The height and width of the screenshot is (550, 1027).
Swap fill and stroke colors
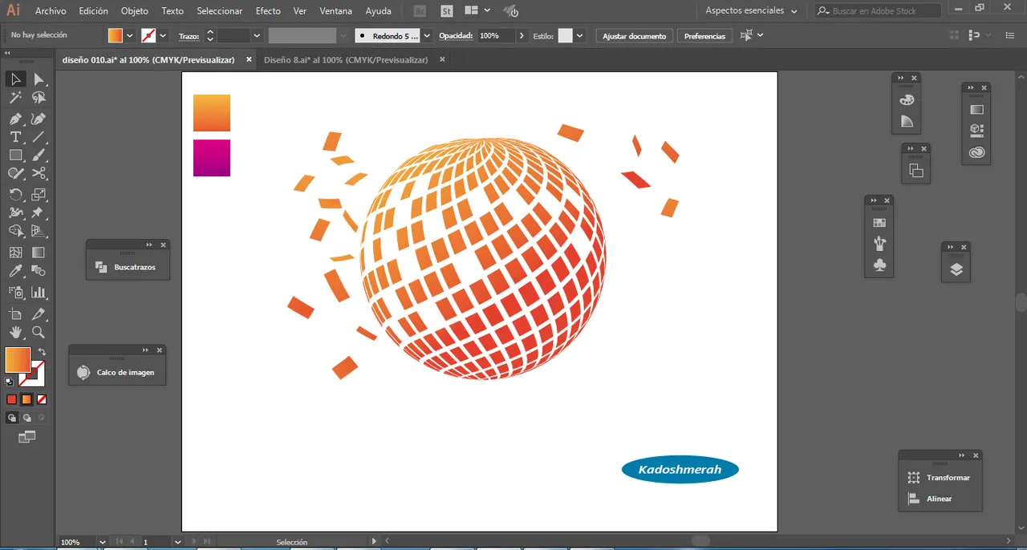tap(42, 352)
